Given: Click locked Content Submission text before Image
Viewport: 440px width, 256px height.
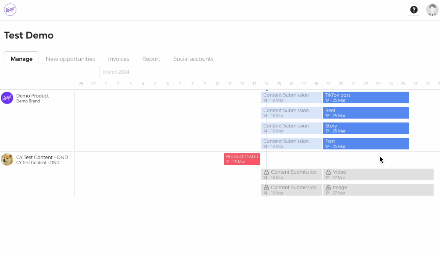Looking at the screenshot, I should coord(294,188).
